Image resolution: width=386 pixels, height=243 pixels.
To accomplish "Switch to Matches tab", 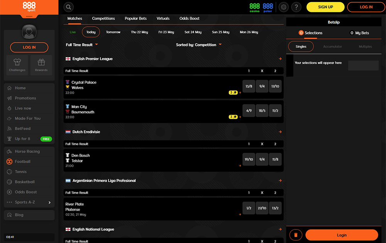I will [x=74, y=19].
